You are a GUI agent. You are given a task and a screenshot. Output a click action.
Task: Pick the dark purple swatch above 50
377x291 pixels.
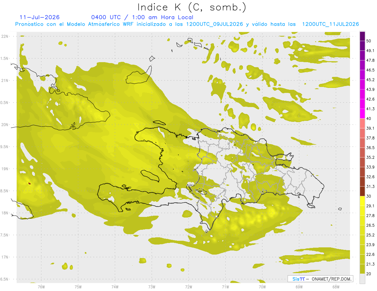[x=362, y=36]
